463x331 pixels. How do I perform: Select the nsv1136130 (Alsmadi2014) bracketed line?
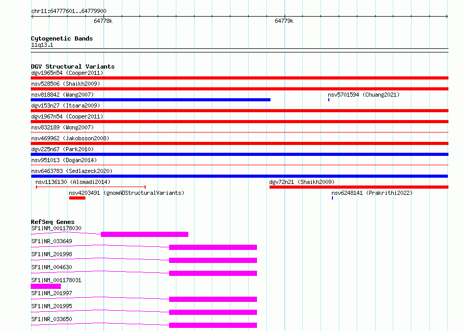91,187
